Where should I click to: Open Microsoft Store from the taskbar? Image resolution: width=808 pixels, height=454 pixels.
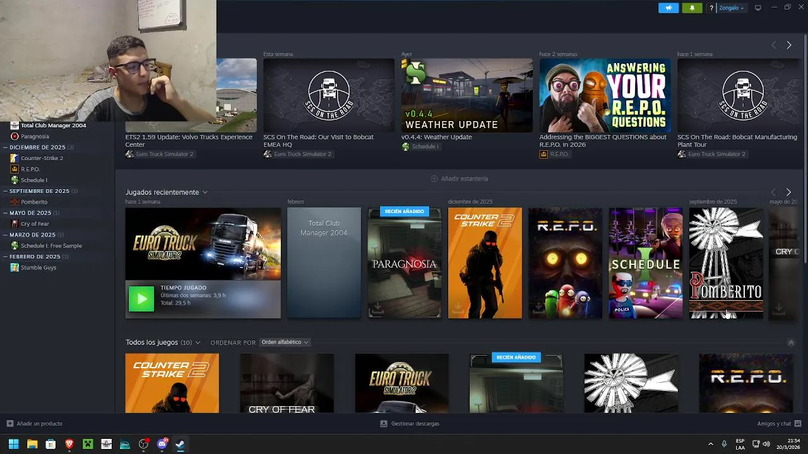pyautogui.click(x=50, y=444)
